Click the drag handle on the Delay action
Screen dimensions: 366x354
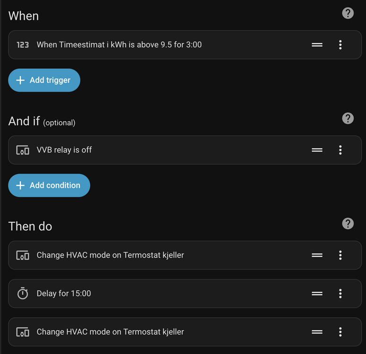(x=317, y=294)
